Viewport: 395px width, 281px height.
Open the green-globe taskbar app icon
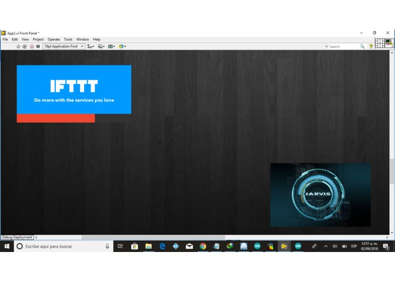tap(230, 246)
